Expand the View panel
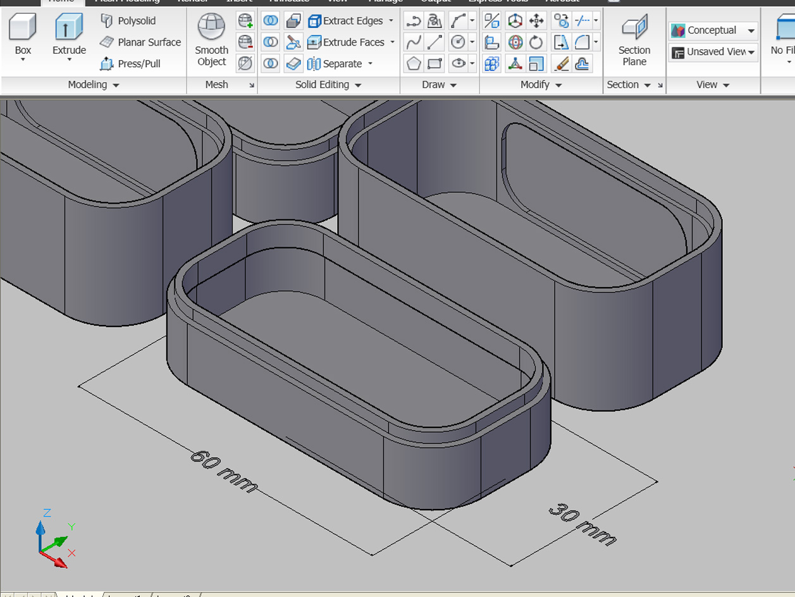 pyautogui.click(x=713, y=85)
